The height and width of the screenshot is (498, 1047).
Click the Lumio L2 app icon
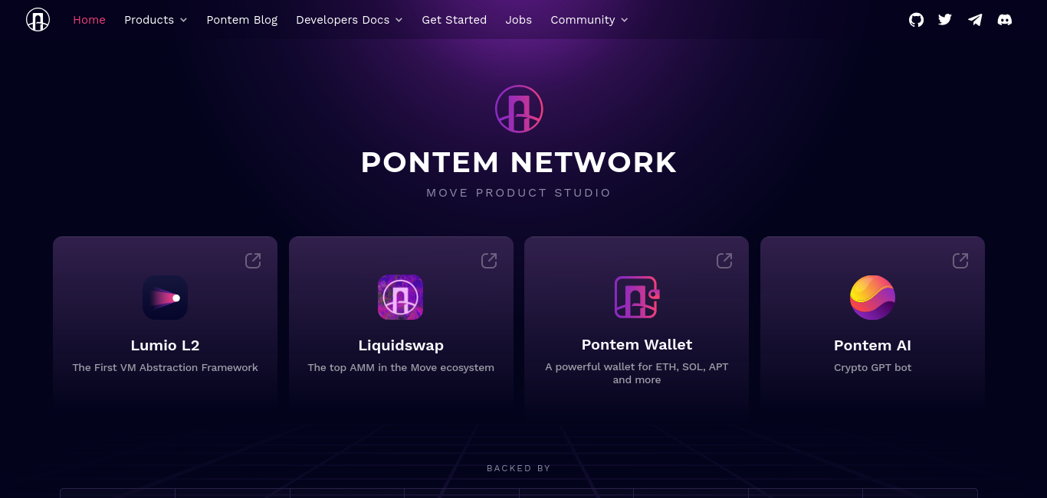point(165,298)
